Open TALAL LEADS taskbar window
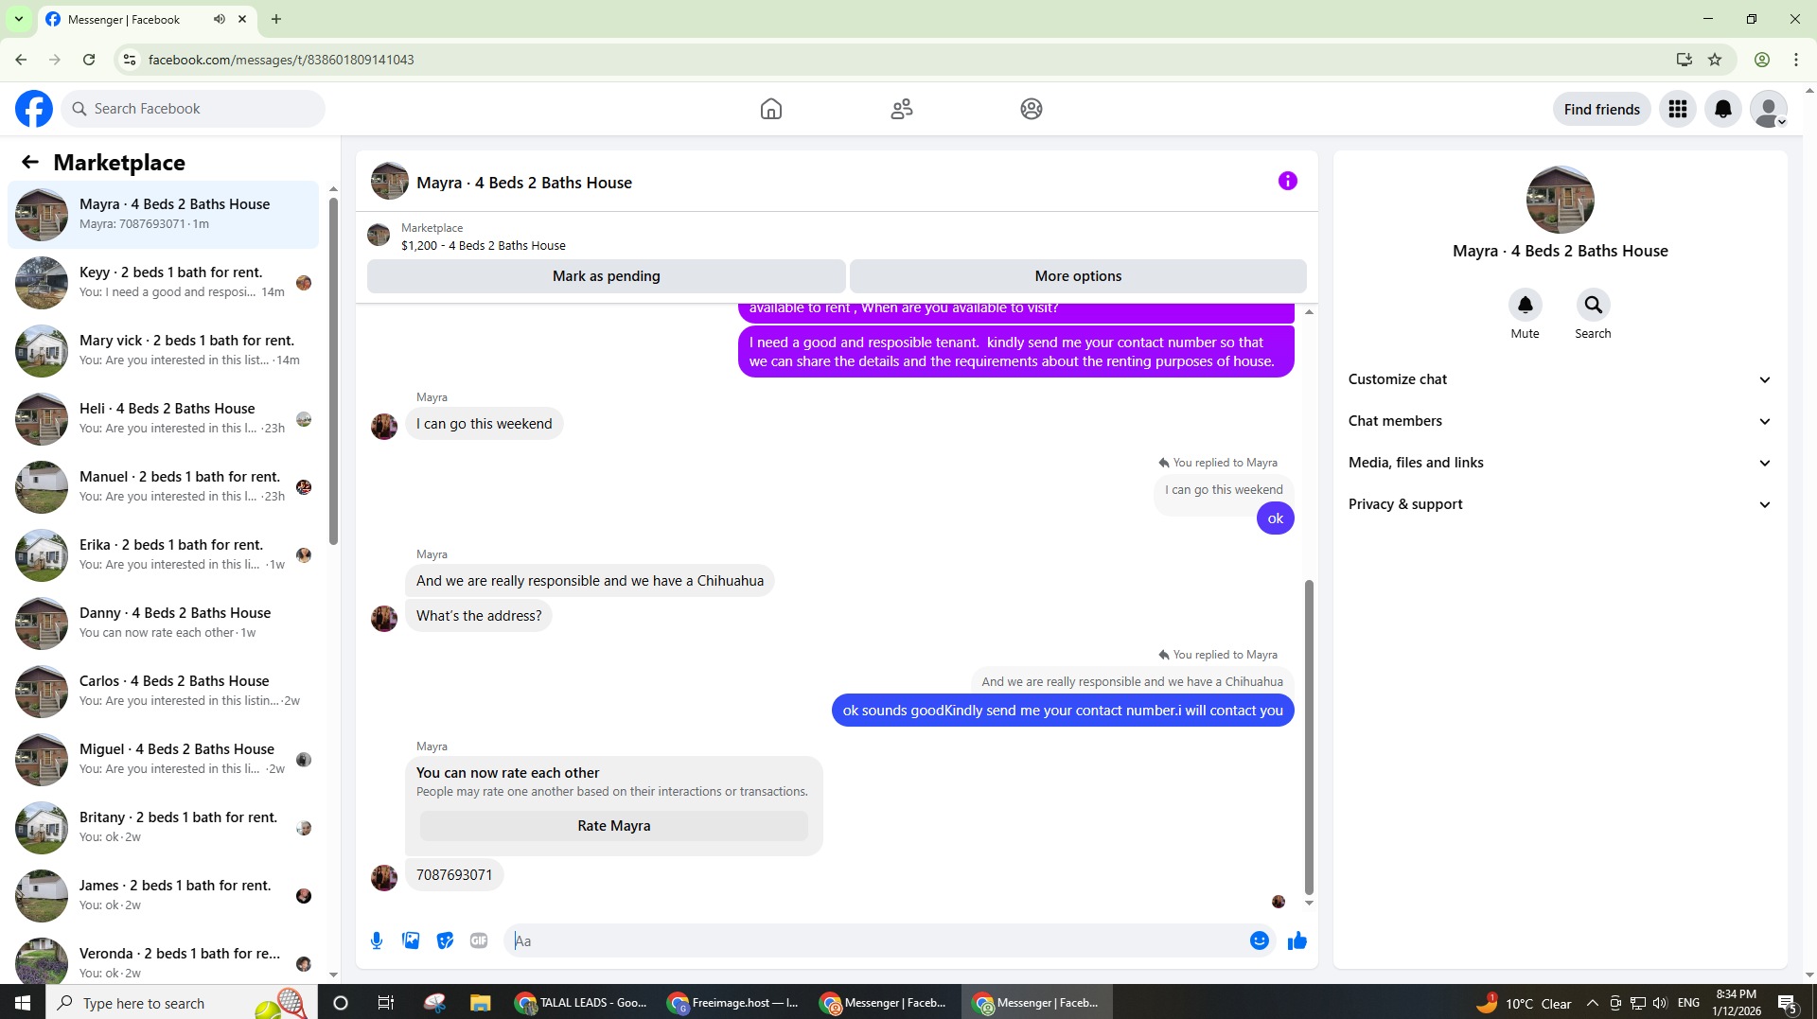This screenshot has width=1817, height=1019. (x=582, y=1002)
